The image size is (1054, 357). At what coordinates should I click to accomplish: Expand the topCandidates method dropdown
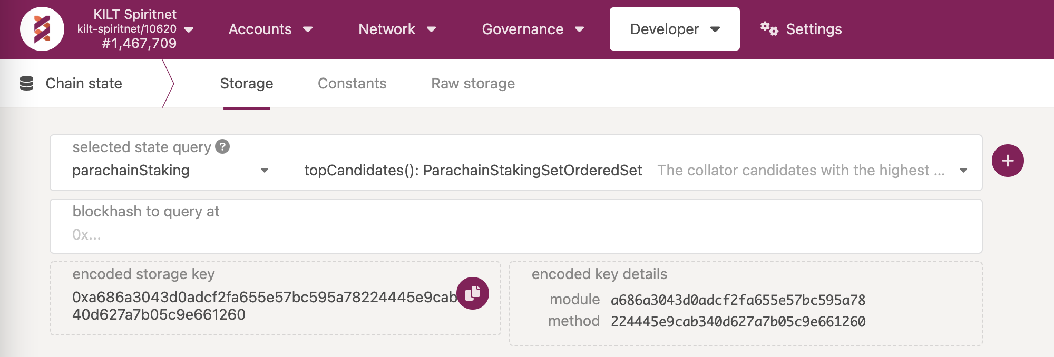963,171
